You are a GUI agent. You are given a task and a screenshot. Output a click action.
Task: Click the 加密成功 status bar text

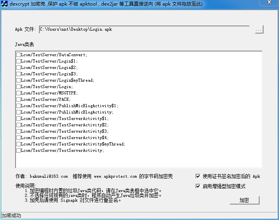click(x=11, y=216)
